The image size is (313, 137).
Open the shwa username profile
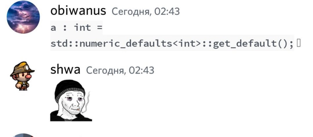65,70
